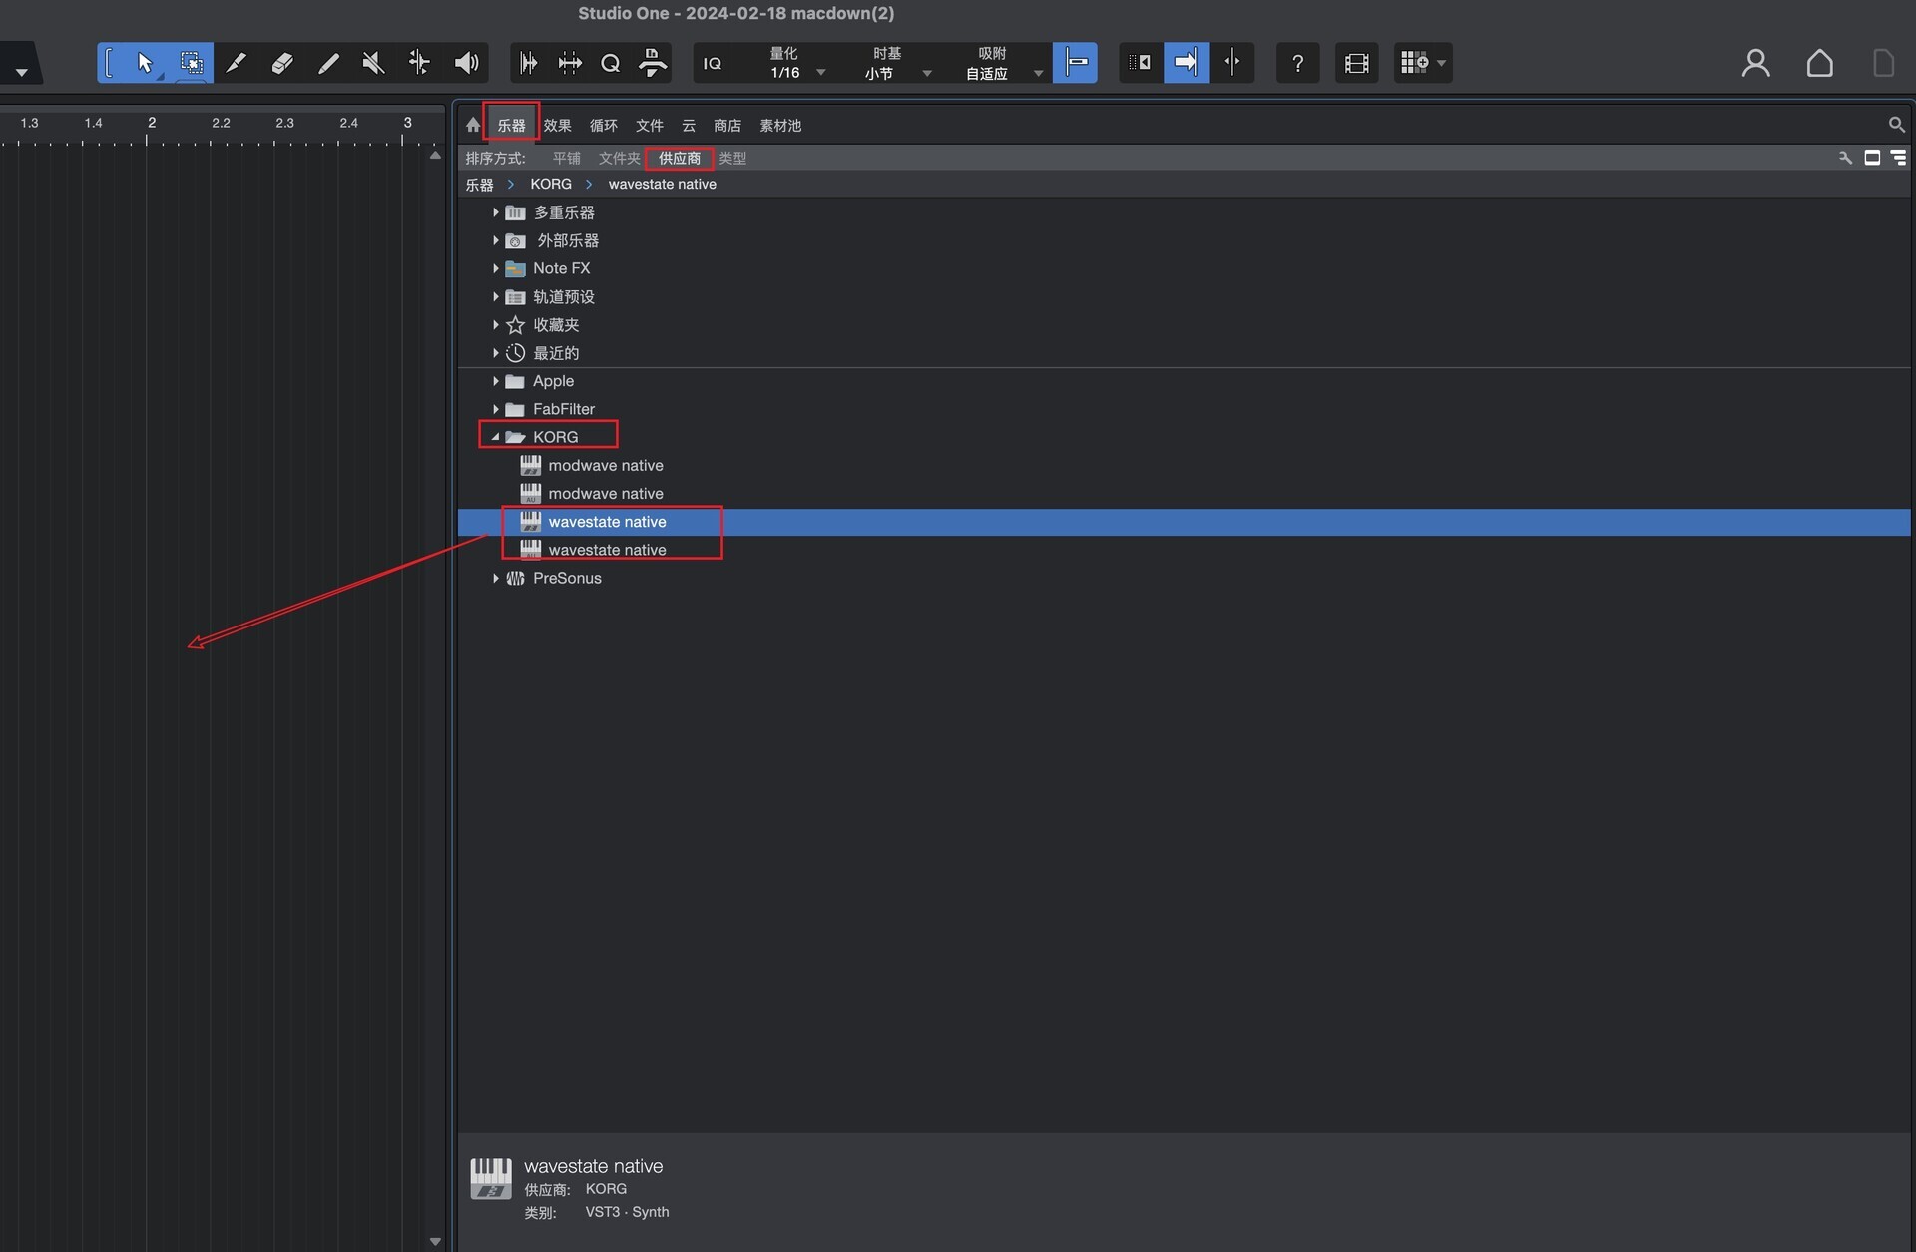The width and height of the screenshot is (1916, 1252).
Task: Sort by 类型
Action: pos(732,158)
